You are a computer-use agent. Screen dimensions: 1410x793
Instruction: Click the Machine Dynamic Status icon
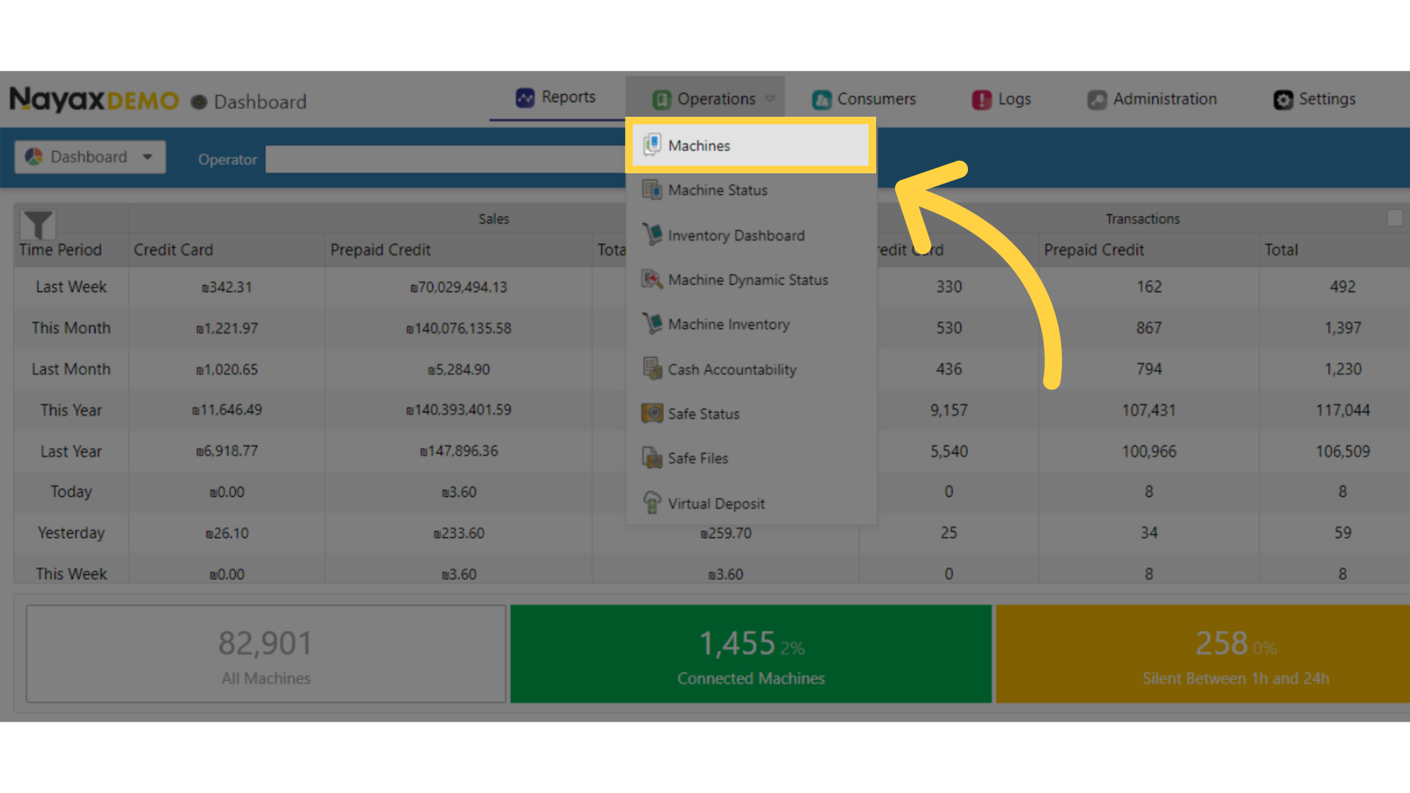click(651, 279)
